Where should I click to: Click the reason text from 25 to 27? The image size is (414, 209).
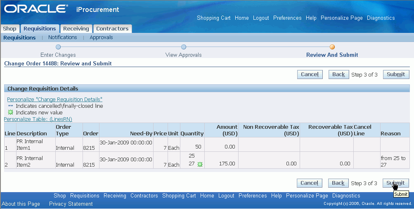coord(393,161)
